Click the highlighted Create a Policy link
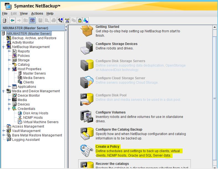The width and height of the screenshot is (218, 169). [x=107, y=147]
